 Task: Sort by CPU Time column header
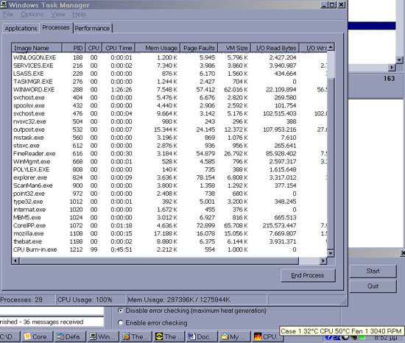tap(119, 48)
